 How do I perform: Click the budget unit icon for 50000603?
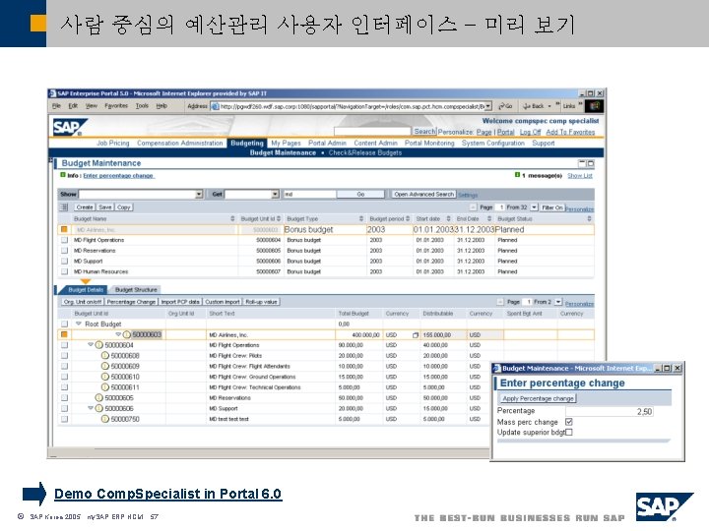pyautogui.click(x=127, y=335)
